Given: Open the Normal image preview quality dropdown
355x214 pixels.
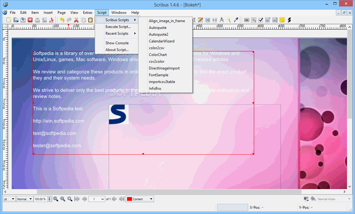Looking at the screenshot, I should [24, 199].
